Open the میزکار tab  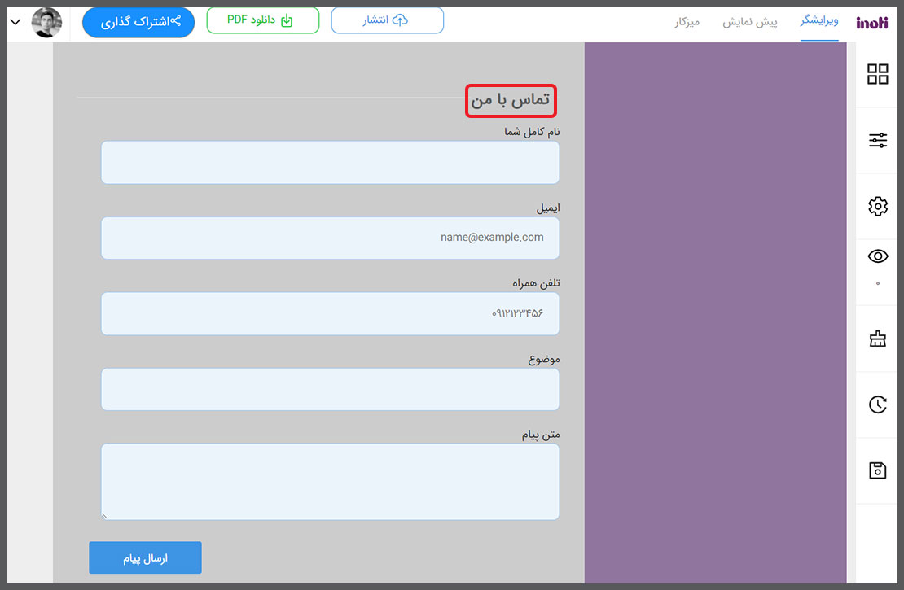point(687,22)
